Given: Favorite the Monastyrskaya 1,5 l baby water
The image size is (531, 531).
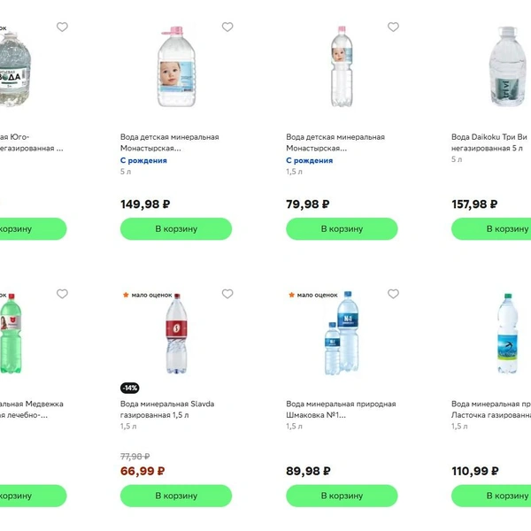Looking at the screenshot, I should (x=393, y=27).
